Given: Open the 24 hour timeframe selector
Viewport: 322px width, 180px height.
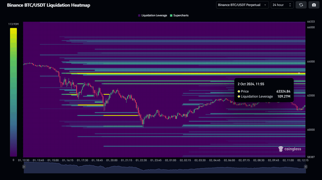Looking at the screenshot, I should 282,5.
